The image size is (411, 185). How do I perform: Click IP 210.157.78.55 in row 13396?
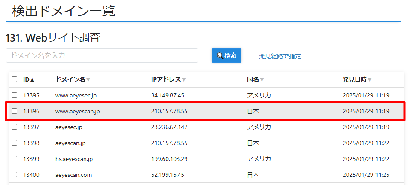click(169, 111)
